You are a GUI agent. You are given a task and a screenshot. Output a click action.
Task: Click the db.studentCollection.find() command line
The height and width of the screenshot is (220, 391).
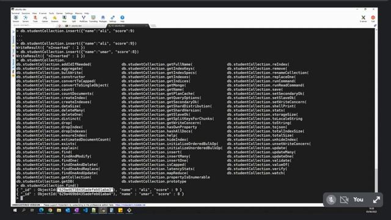(x=49, y=186)
